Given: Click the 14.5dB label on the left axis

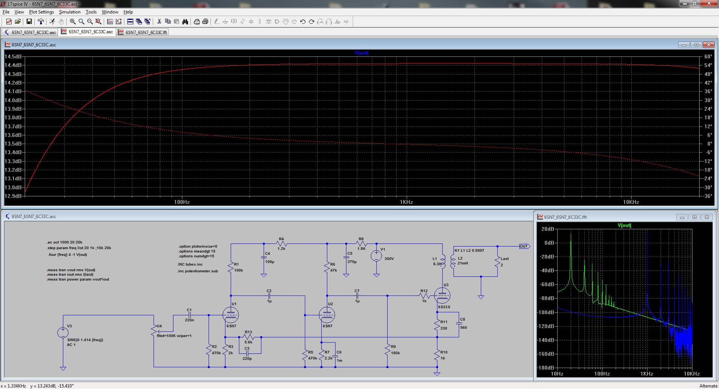Looking at the screenshot, I should coord(13,56).
